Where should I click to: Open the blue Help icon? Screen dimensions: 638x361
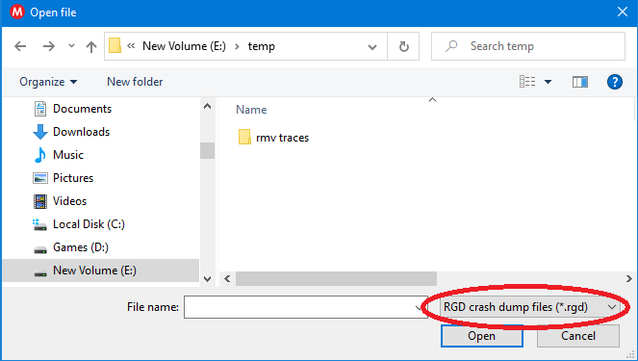click(x=614, y=82)
